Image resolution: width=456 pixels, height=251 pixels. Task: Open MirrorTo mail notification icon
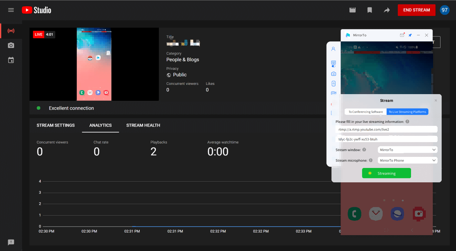[402, 35]
